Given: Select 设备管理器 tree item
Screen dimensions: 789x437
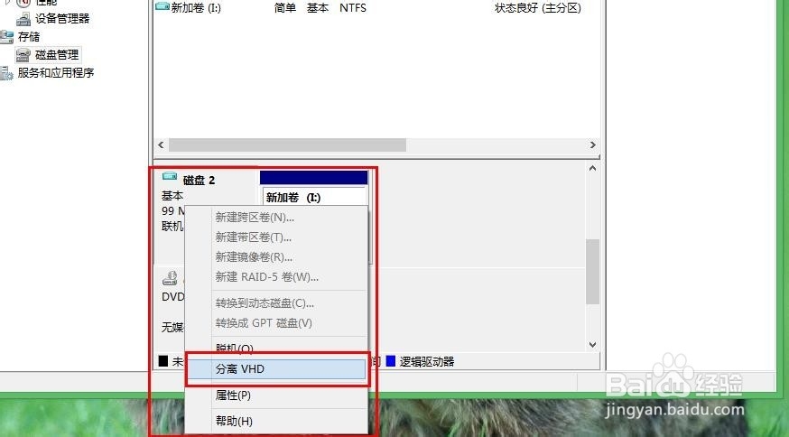Looking at the screenshot, I should (x=62, y=19).
